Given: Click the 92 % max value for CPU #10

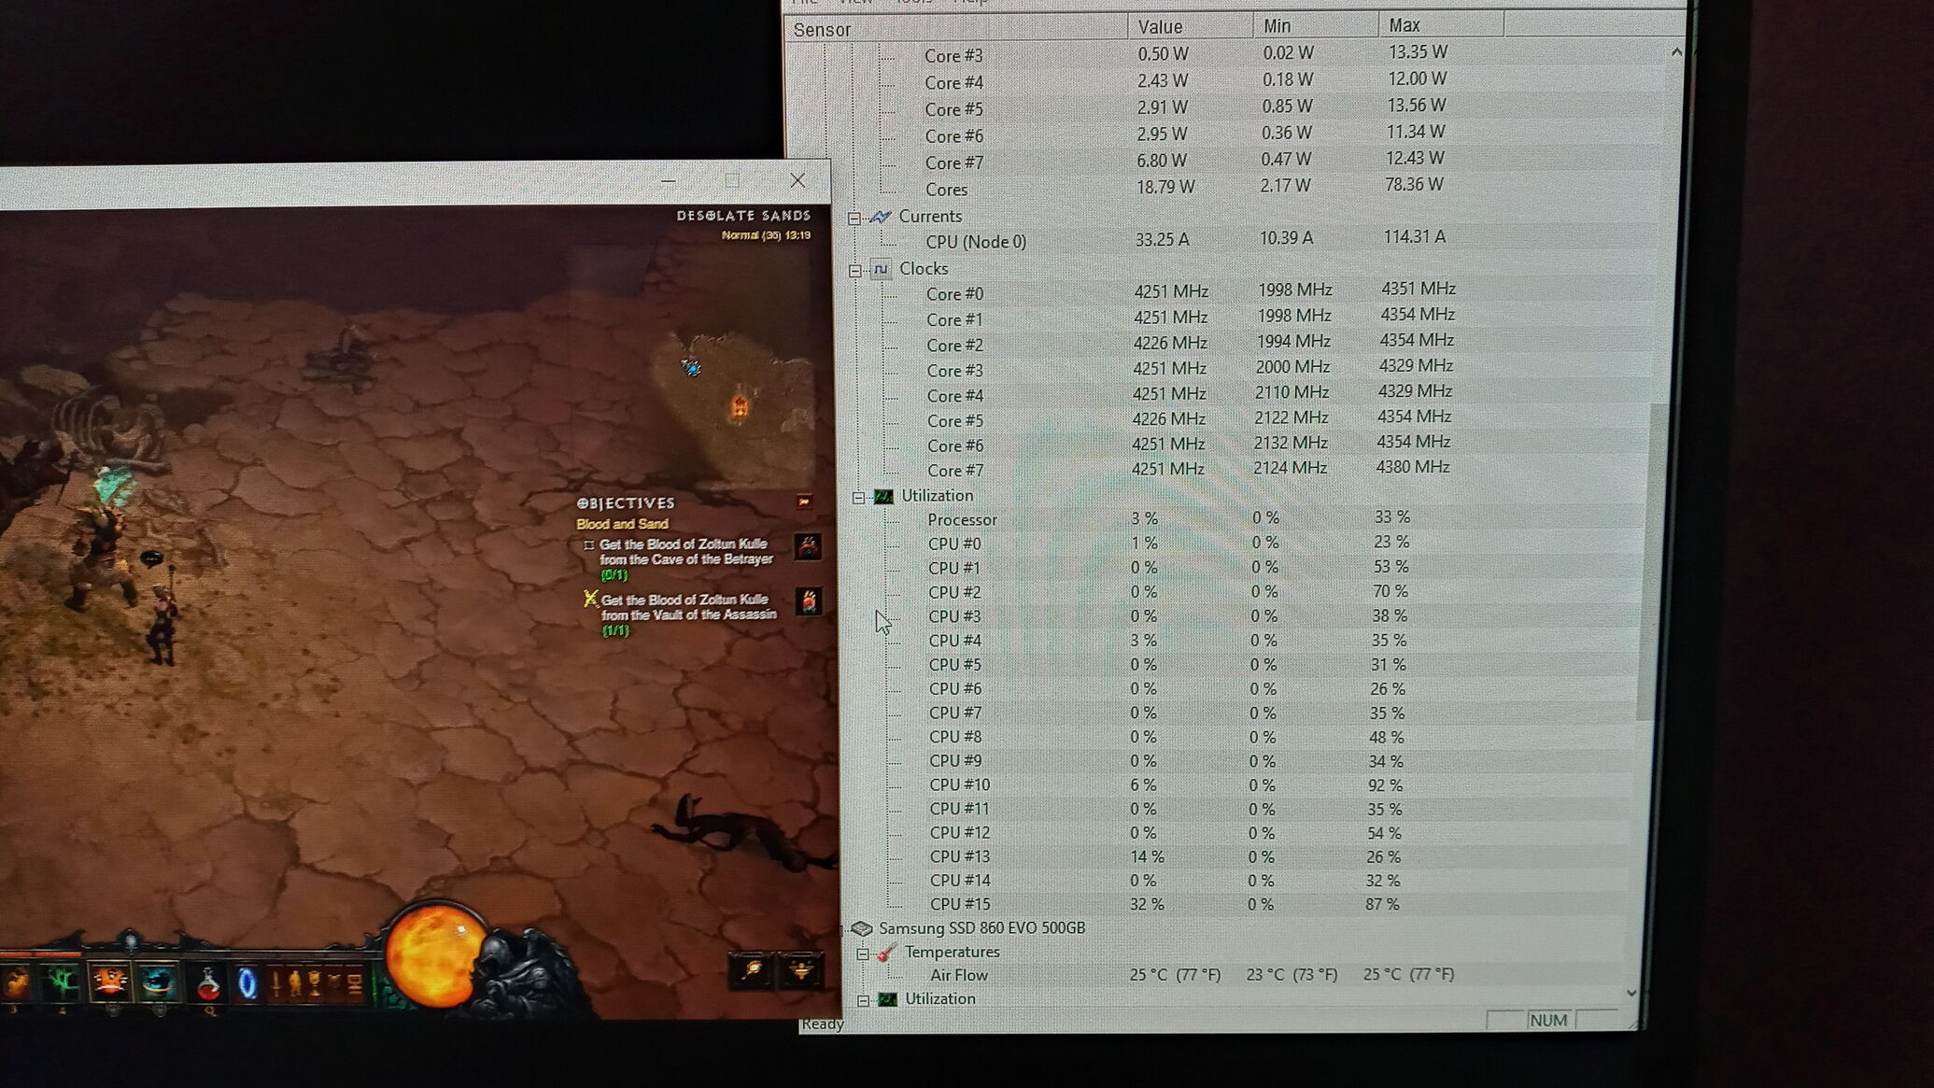Looking at the screenshot, I should (x=1385, y=785).
